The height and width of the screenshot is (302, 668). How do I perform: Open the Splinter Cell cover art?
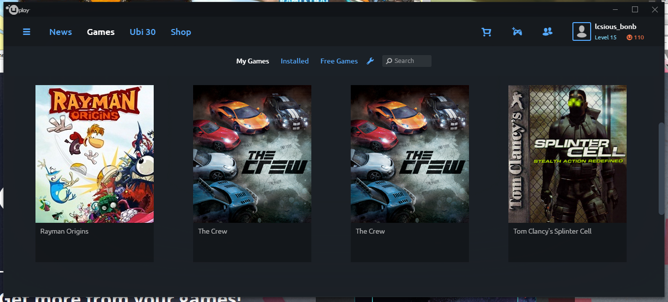[568, 154]
